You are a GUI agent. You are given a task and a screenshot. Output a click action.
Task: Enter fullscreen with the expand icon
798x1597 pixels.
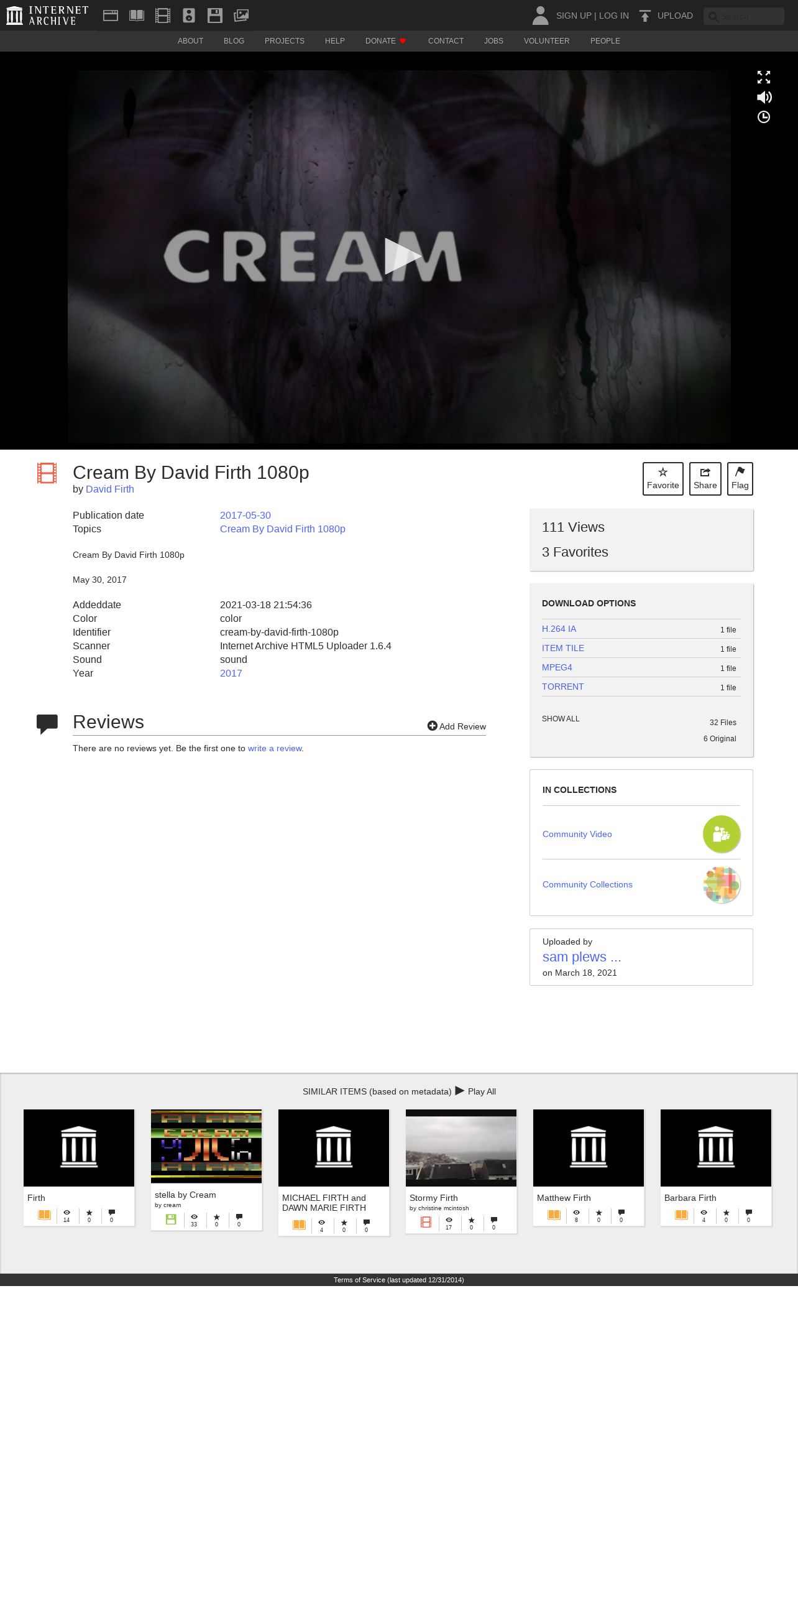point(764,77)
